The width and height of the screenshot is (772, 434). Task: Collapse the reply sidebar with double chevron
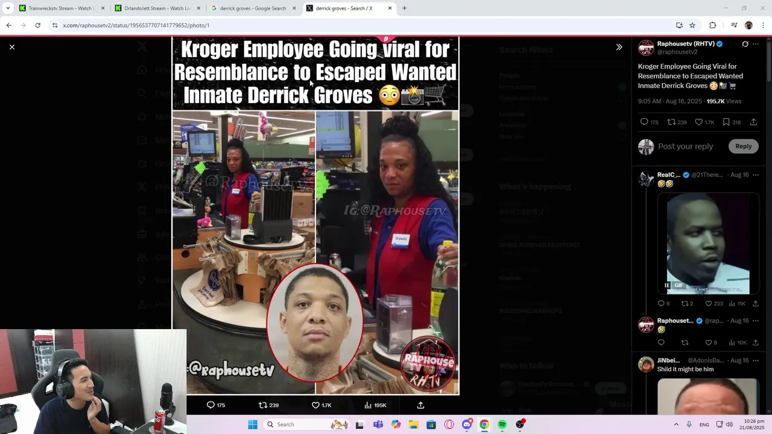click(x=619, y=47)
